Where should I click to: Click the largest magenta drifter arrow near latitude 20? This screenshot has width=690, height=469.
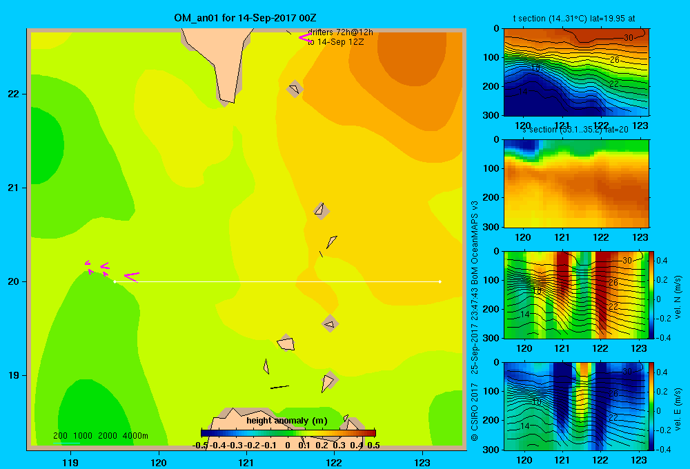point(132,277)
